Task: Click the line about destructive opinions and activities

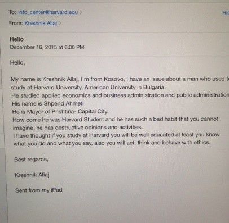Action: click(78, 128)
